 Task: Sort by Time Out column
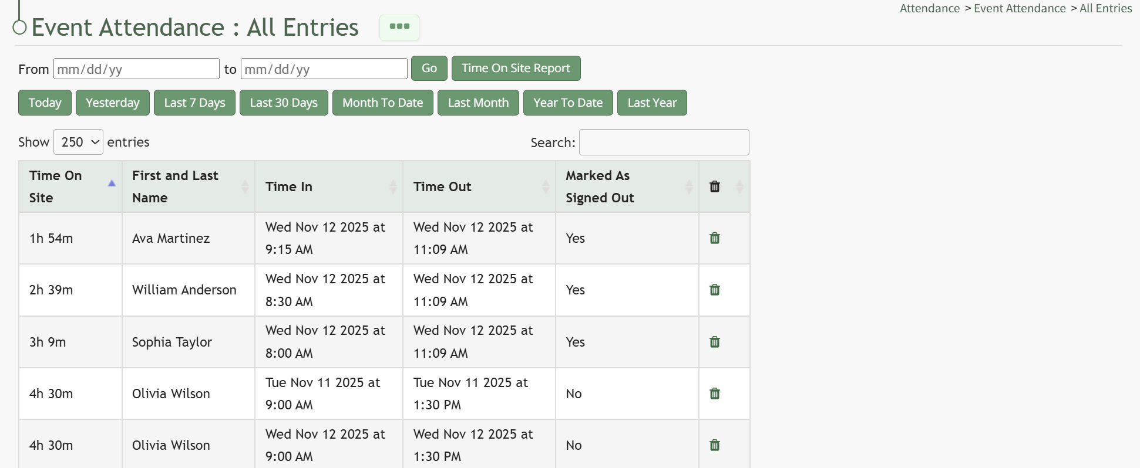[x=479, y=186]
